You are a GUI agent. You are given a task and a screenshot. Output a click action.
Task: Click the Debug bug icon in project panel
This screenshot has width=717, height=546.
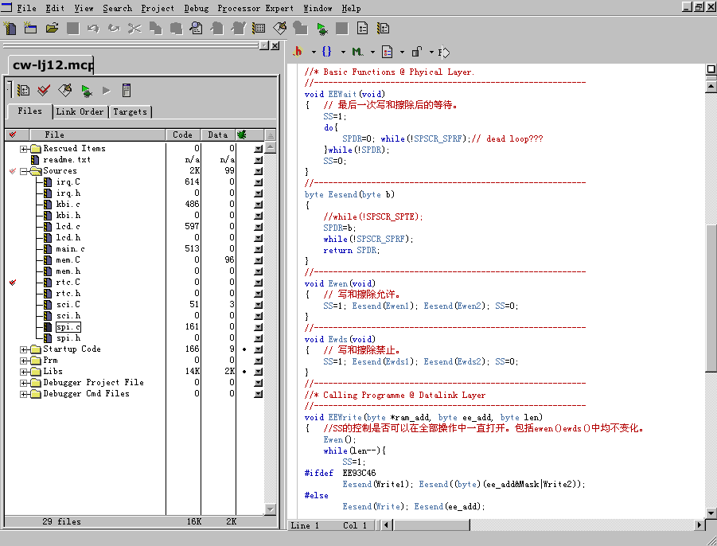87,91
